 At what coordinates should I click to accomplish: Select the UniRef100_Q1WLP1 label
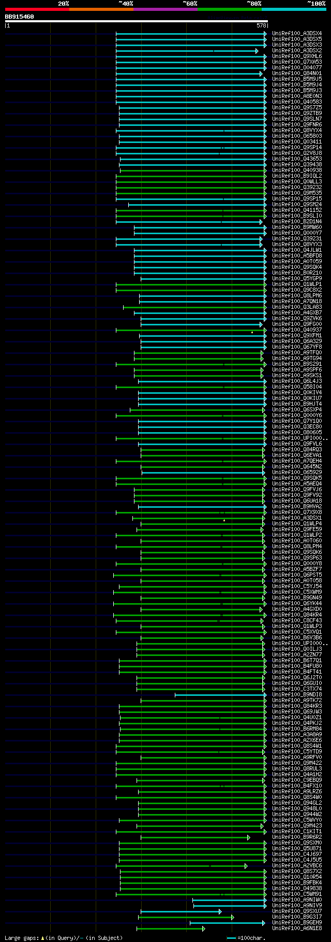point(297,284)
